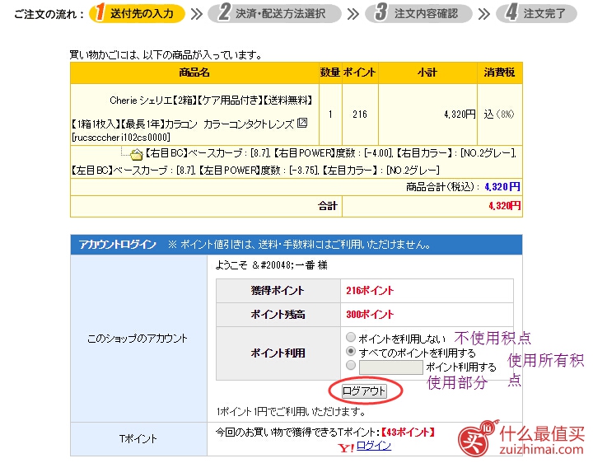Click step 3 注文内容確認
Viewport: 593px width, 463px height.
tap(419, 14)
